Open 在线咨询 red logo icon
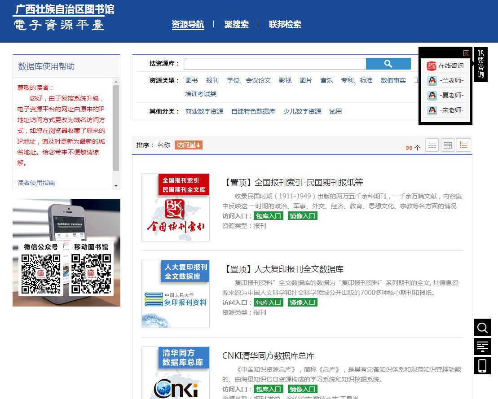Image resolution: width=498 pixels, height=399 pixels. (431, 66)
